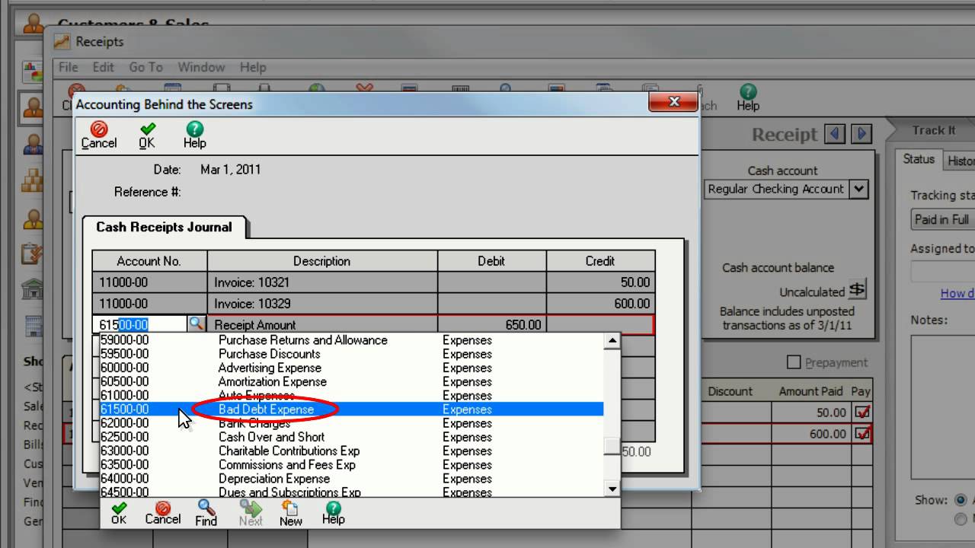Switch to the History tab in Track It

point(960,160)
